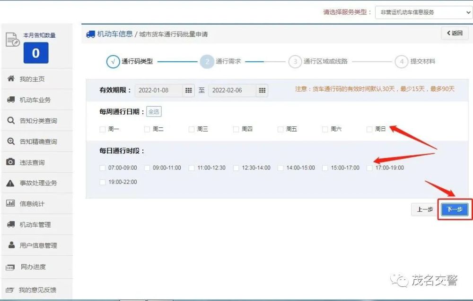Check the 周五 checkbox
This screenshot has width=473, height=301.
(280, 129)
